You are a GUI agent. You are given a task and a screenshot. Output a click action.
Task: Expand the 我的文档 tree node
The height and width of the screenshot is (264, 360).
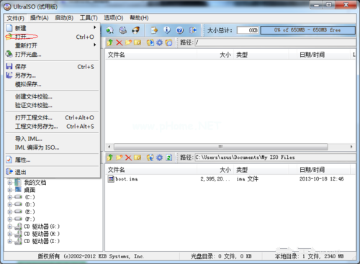tap(10, 183)
